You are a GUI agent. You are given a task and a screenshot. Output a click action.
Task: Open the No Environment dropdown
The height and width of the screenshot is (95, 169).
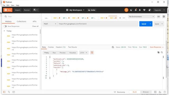tap(142, 17)
